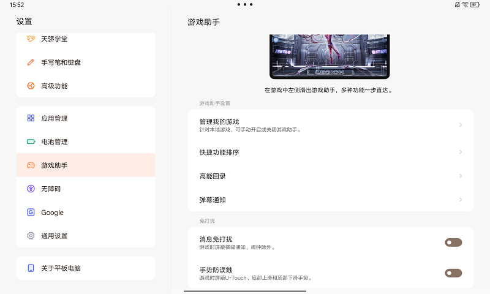Click the chevron next to 高能回录
Screen dimensions: 490x294
pyautogui.click(x=460, y=176)
